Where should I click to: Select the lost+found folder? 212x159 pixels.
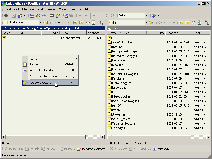pyautogui.click(x=117, y=87)
